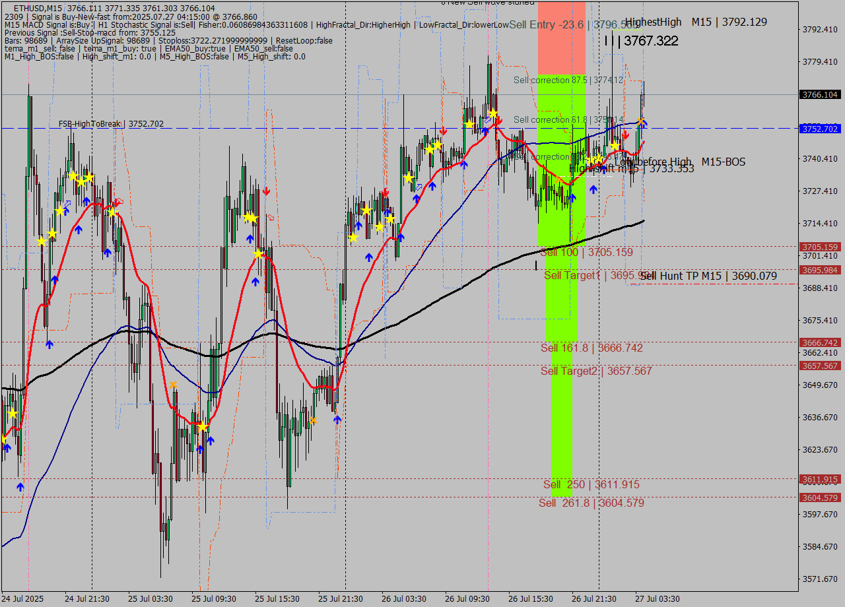This screenshot has height=607, width=845.
Task: Click the current price tag 3766.104 on axis
Action: tap(819, 95)
